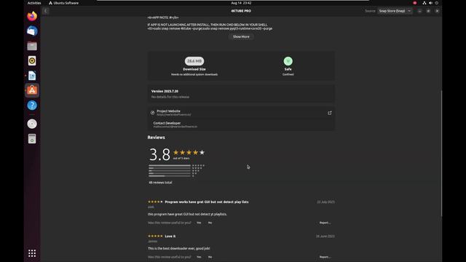Report the playlists review
This screenshot has height=262, width=466.
click(x=325, y=223)
